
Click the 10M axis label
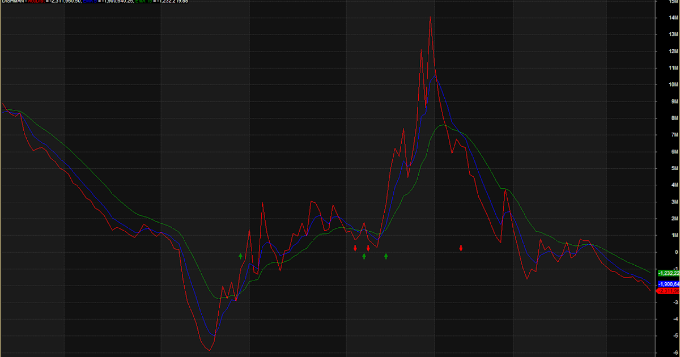(674, 85)
